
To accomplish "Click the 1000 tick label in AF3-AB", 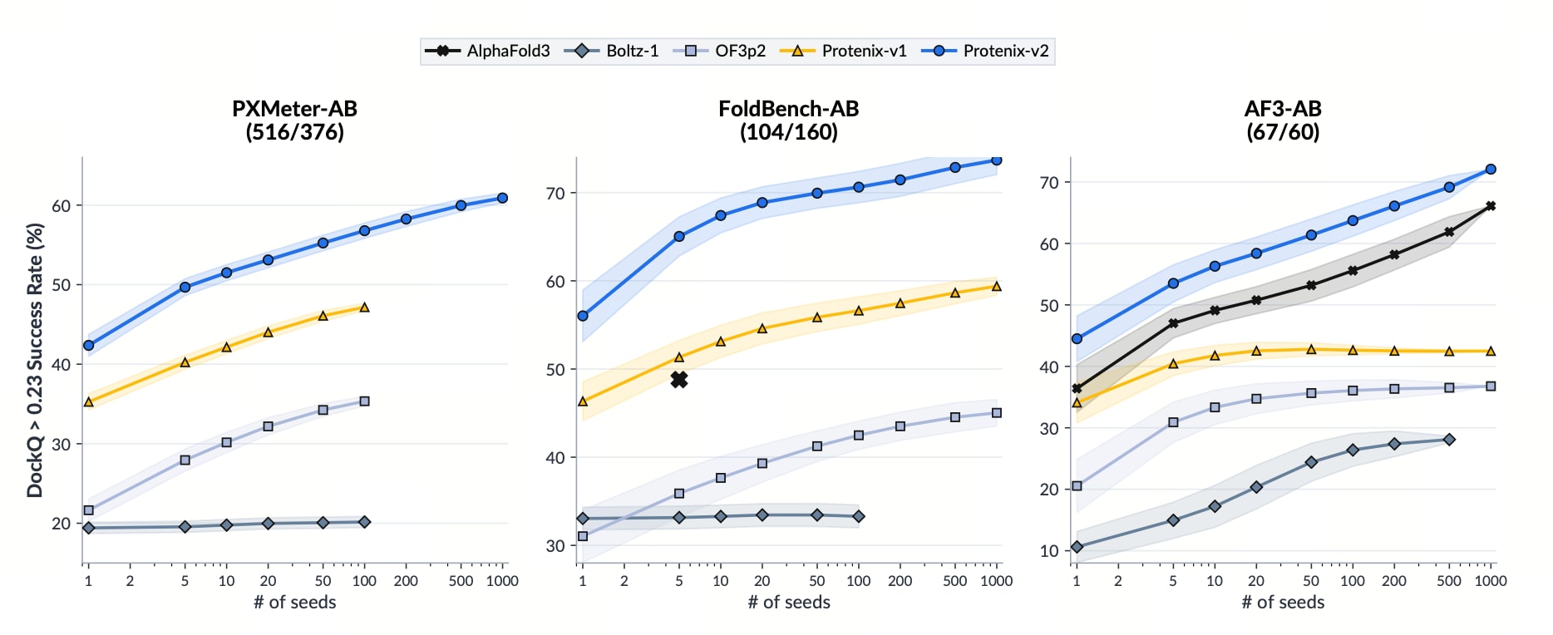I will point(1491,581).
